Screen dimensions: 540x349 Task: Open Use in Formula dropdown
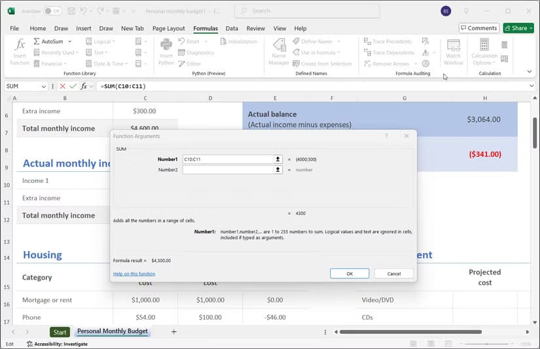click(316, 52)
